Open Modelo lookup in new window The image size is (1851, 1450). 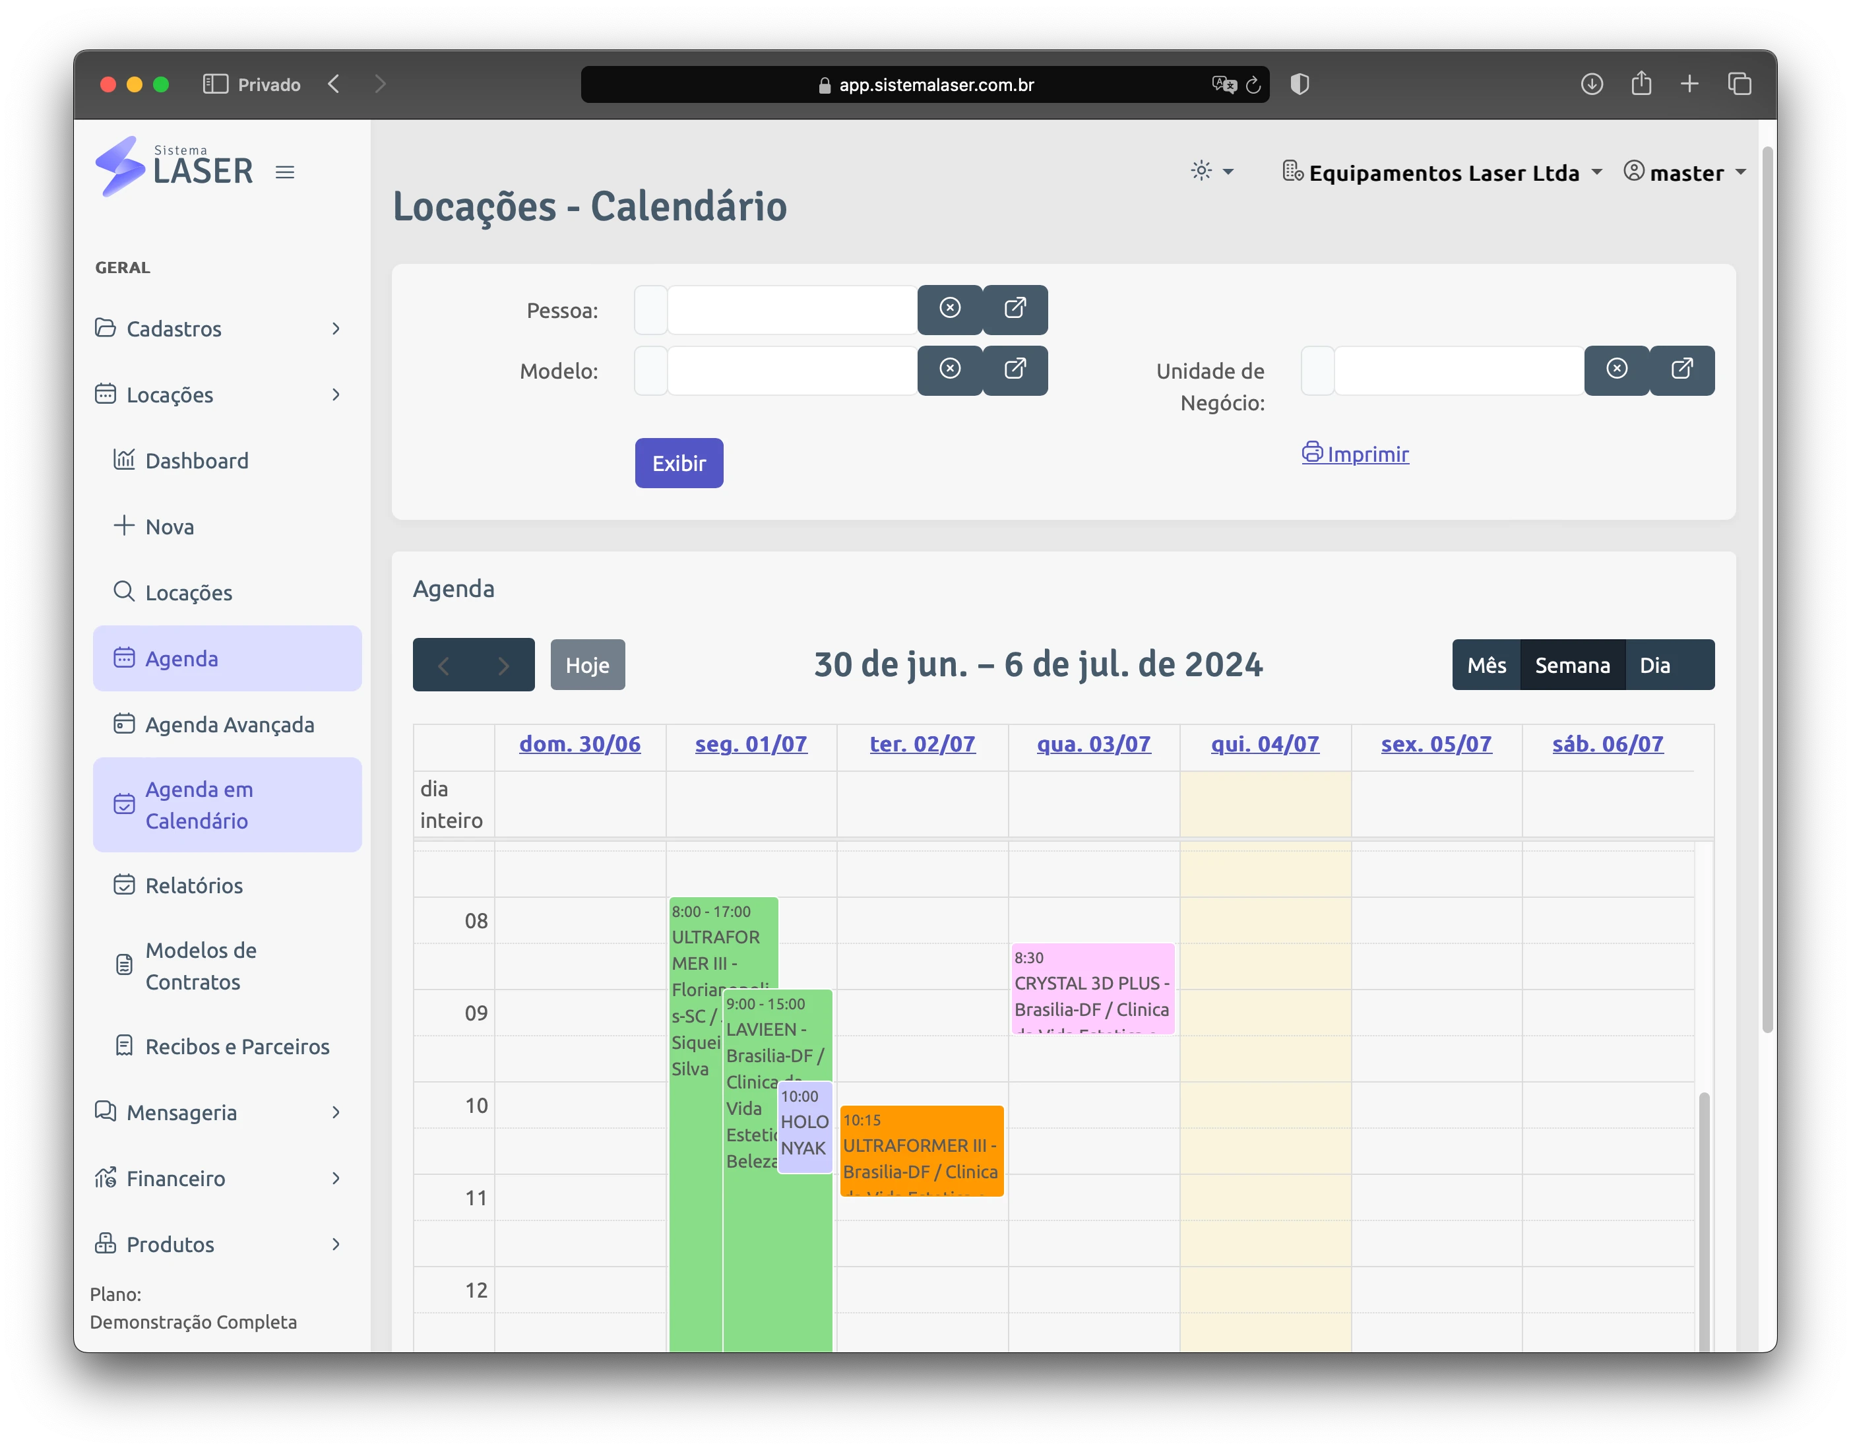(x=1015, y=369)
